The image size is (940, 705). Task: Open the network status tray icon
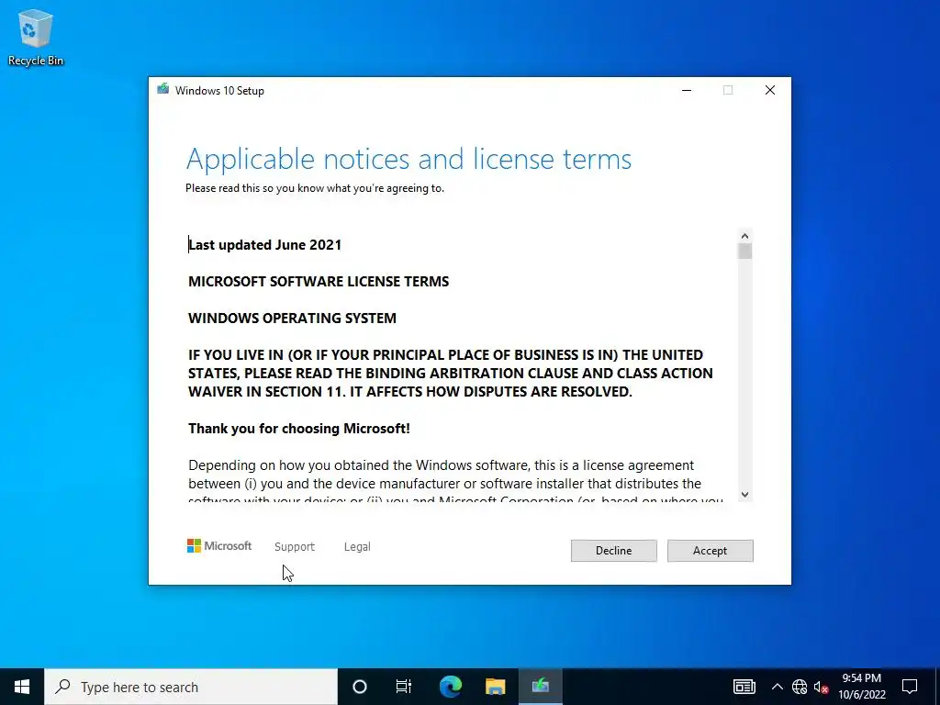click(800, 687)
